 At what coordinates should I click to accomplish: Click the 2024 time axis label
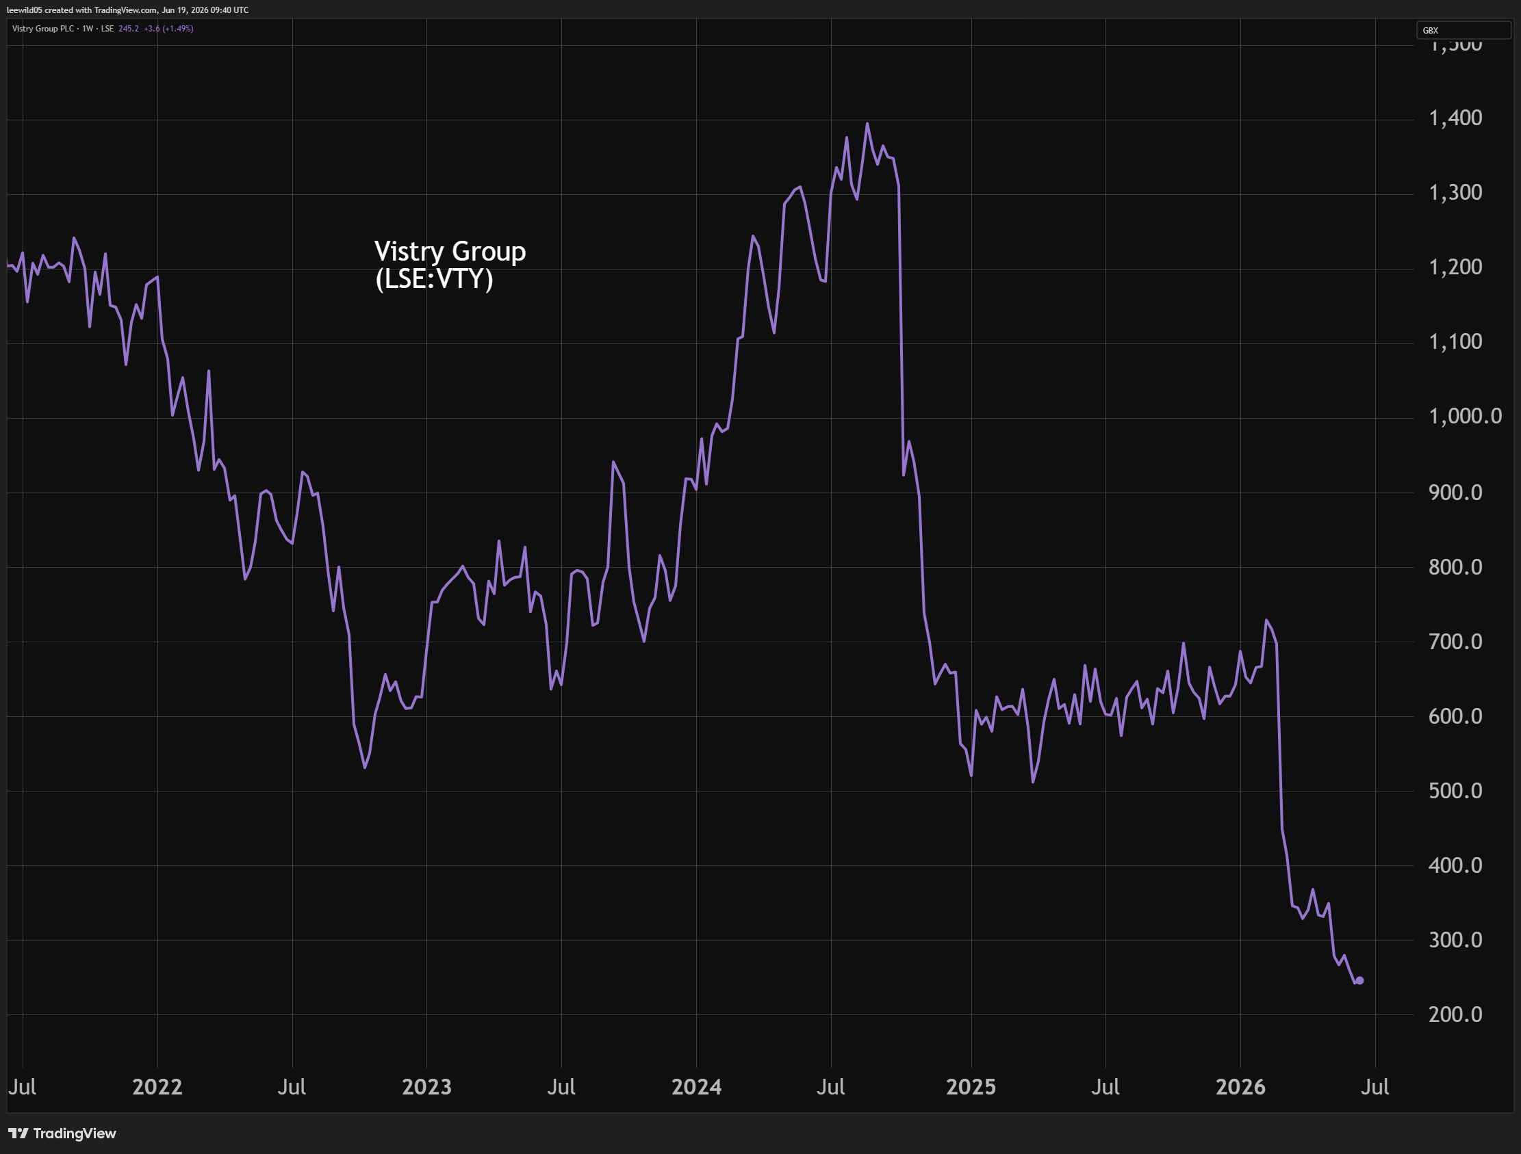point(697,1087)
